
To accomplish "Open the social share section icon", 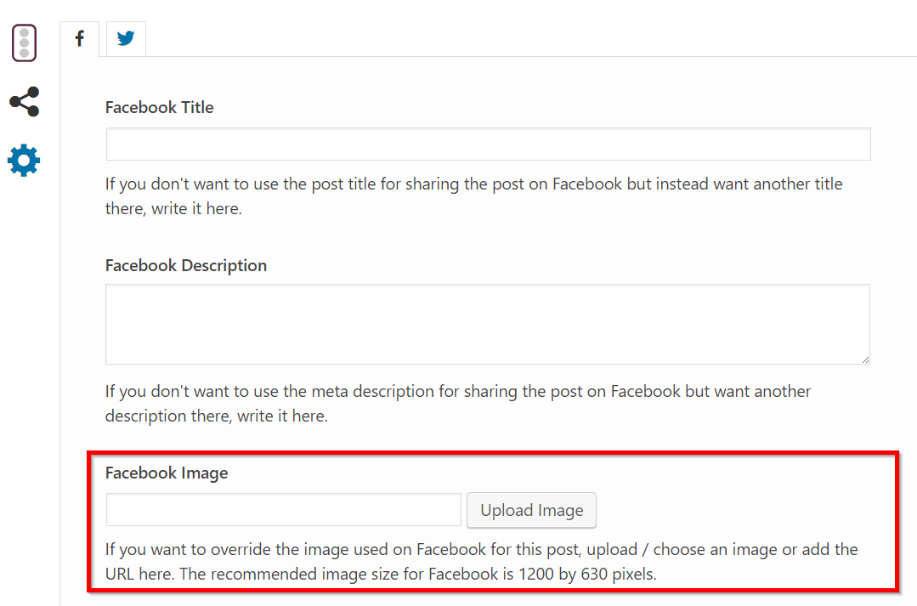I will [24, 102].
